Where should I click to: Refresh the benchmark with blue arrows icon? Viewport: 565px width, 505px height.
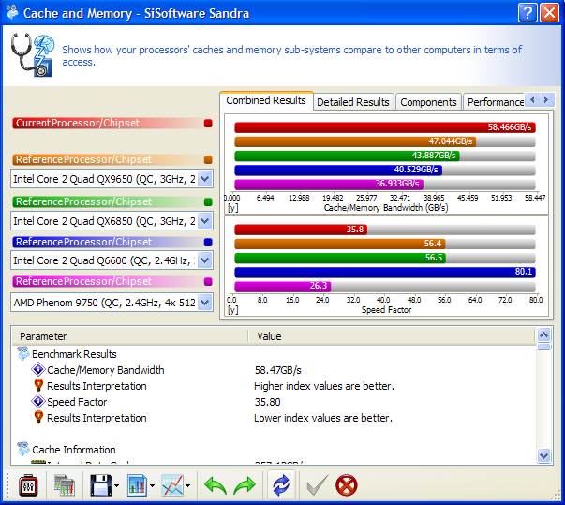[281, 485]
